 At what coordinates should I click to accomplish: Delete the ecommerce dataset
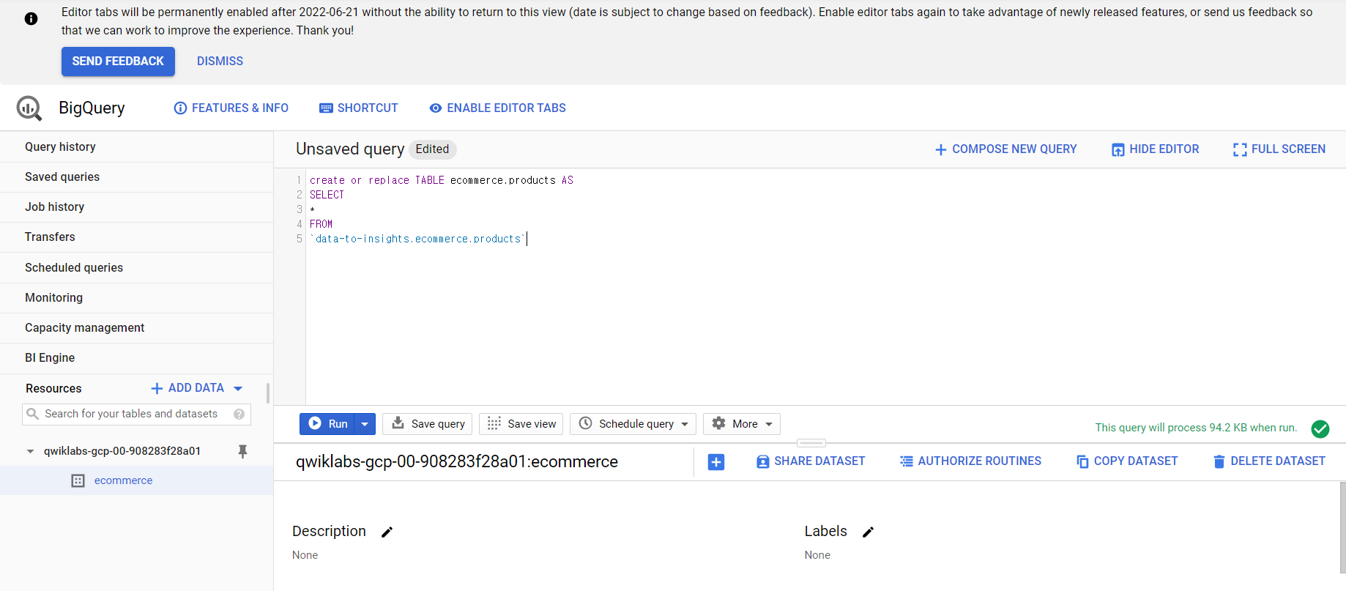[1269, 461]
